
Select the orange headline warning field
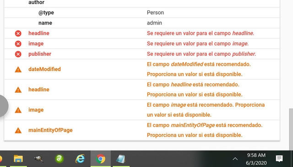pyautogui.click(x=39, y=89)
